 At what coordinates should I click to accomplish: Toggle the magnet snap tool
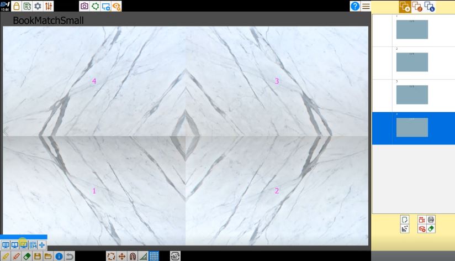(x=133, y=256)
